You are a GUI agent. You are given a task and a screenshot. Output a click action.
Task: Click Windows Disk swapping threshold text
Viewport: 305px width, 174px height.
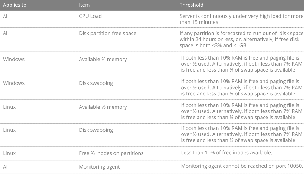[241, 88]
